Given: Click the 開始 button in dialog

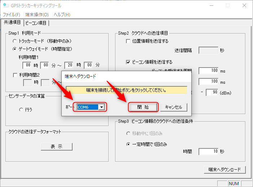Looking at the screenshot, I should 143,107.
